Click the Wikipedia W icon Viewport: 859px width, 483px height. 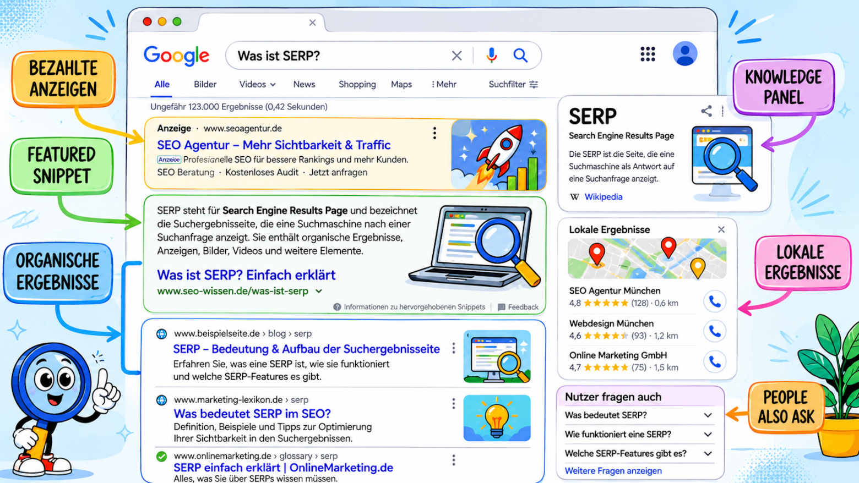[x=574, y=197]
